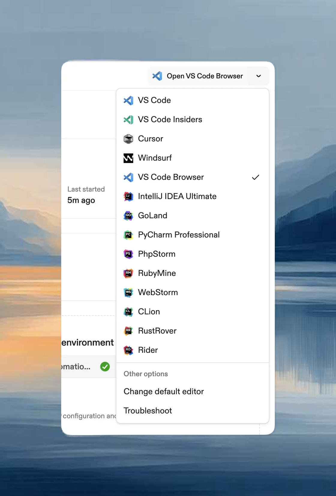
Task: Open VS Code Browser via the main button
Action: 198,76
